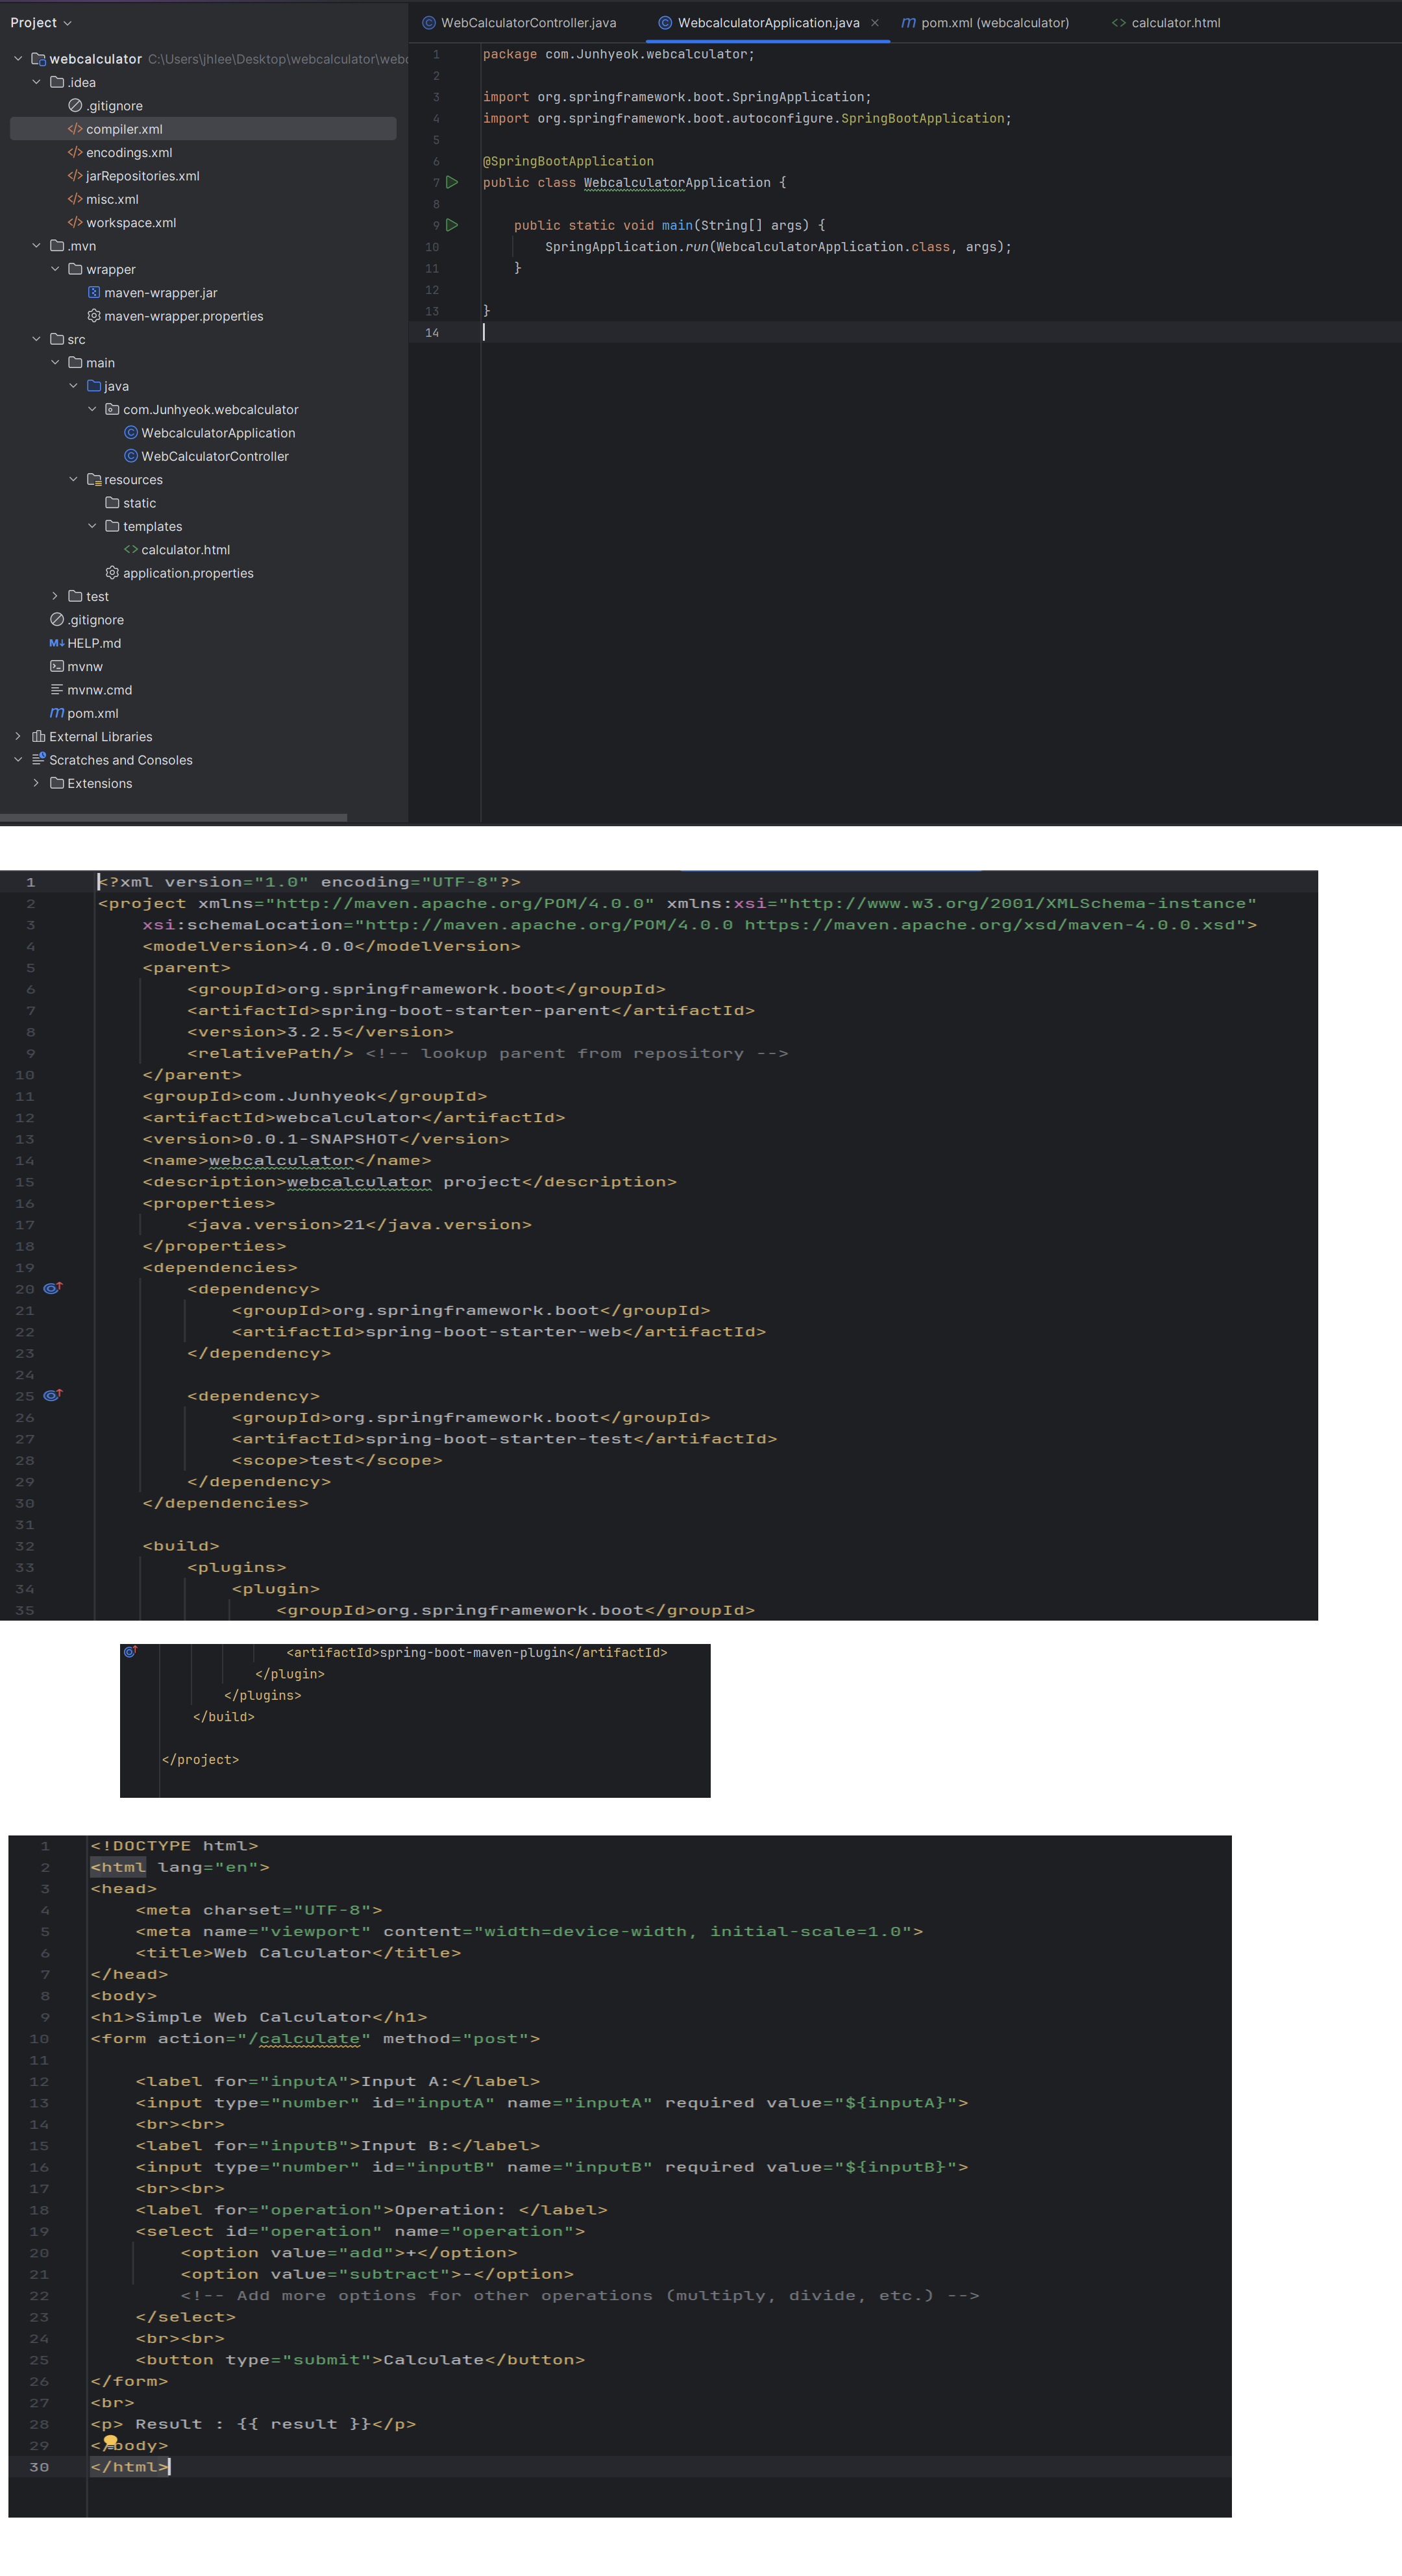Click the yellow intention bulb in calculator.html
Viewport: 1402px width, 2576px height.
110,2443
